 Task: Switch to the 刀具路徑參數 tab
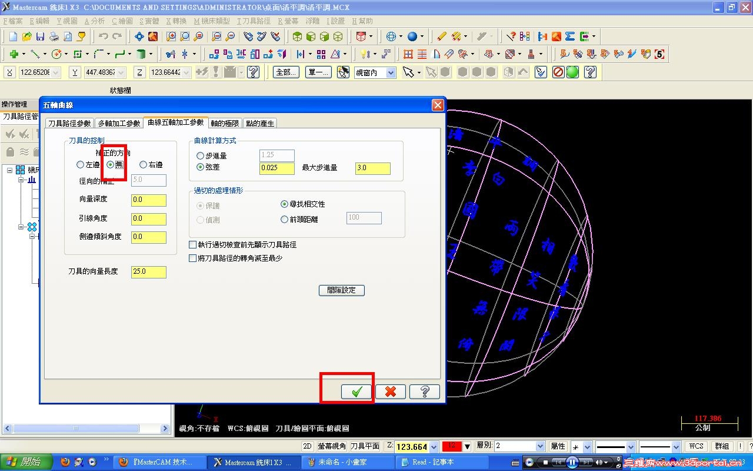[x=69, y=123]
